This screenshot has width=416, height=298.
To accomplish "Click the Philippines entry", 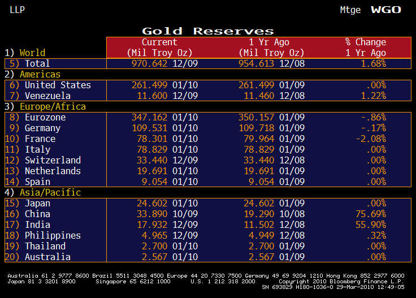I will point(53,235).
